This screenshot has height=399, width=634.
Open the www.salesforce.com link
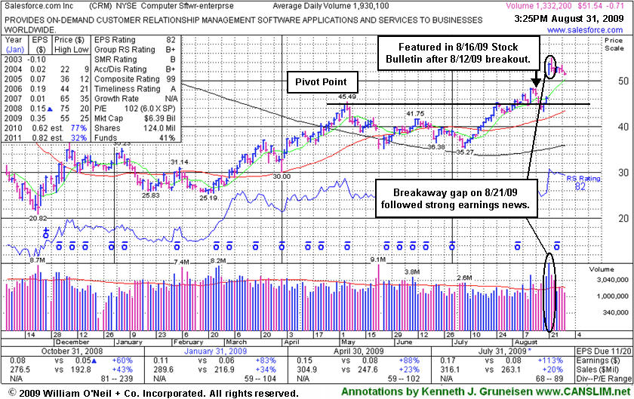(x=585, y=30)
